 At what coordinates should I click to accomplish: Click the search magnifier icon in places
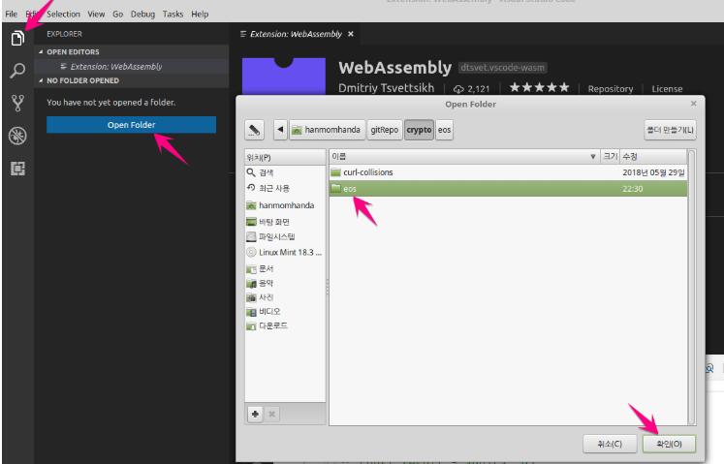(251, 172)
